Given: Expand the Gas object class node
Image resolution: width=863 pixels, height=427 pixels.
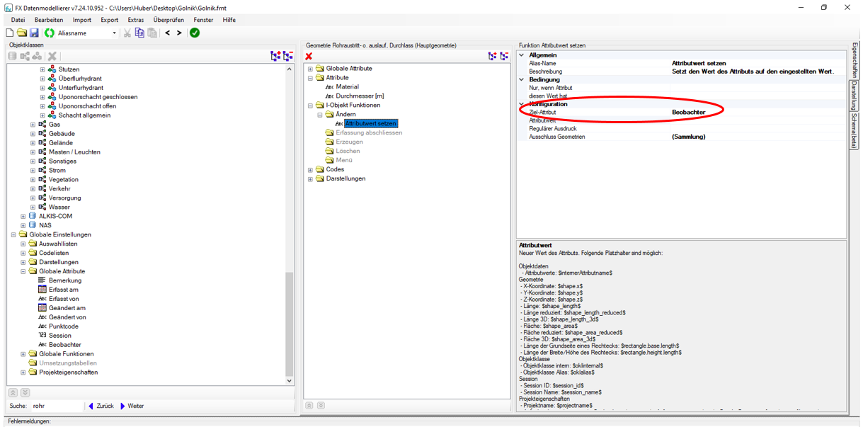Looking at the screenshot, I should (33, 125).
